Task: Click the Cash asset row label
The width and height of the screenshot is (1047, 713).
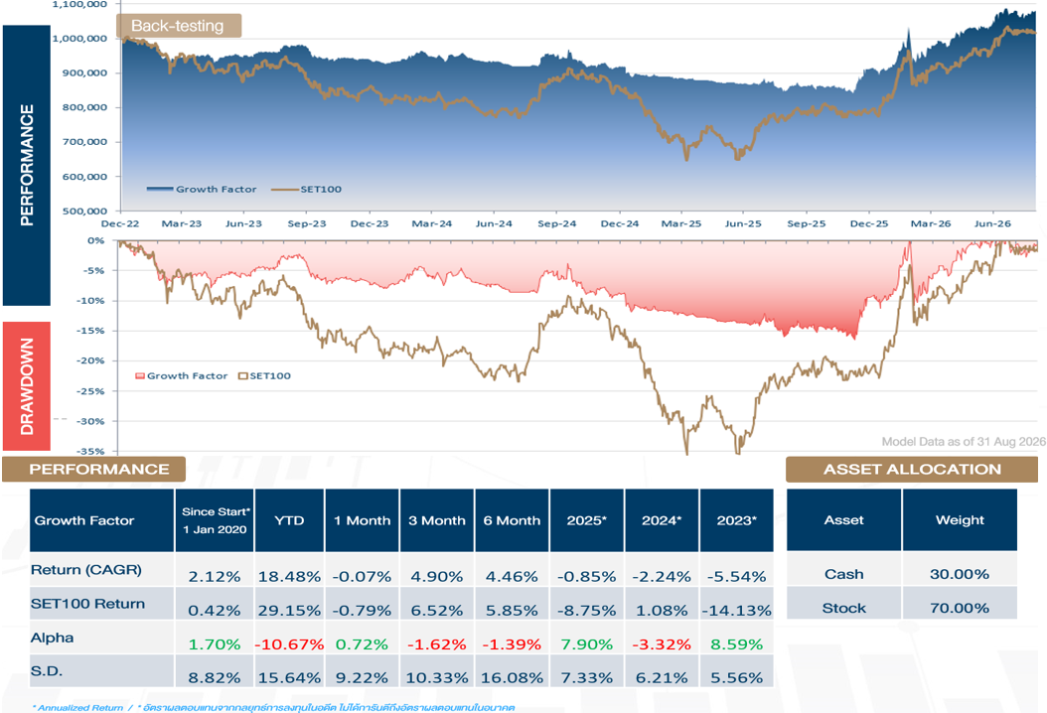Action: point(844,574)
